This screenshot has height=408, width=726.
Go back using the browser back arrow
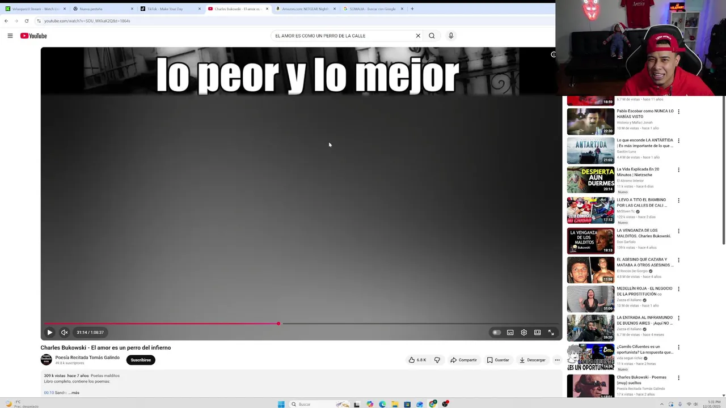(6, 21)
